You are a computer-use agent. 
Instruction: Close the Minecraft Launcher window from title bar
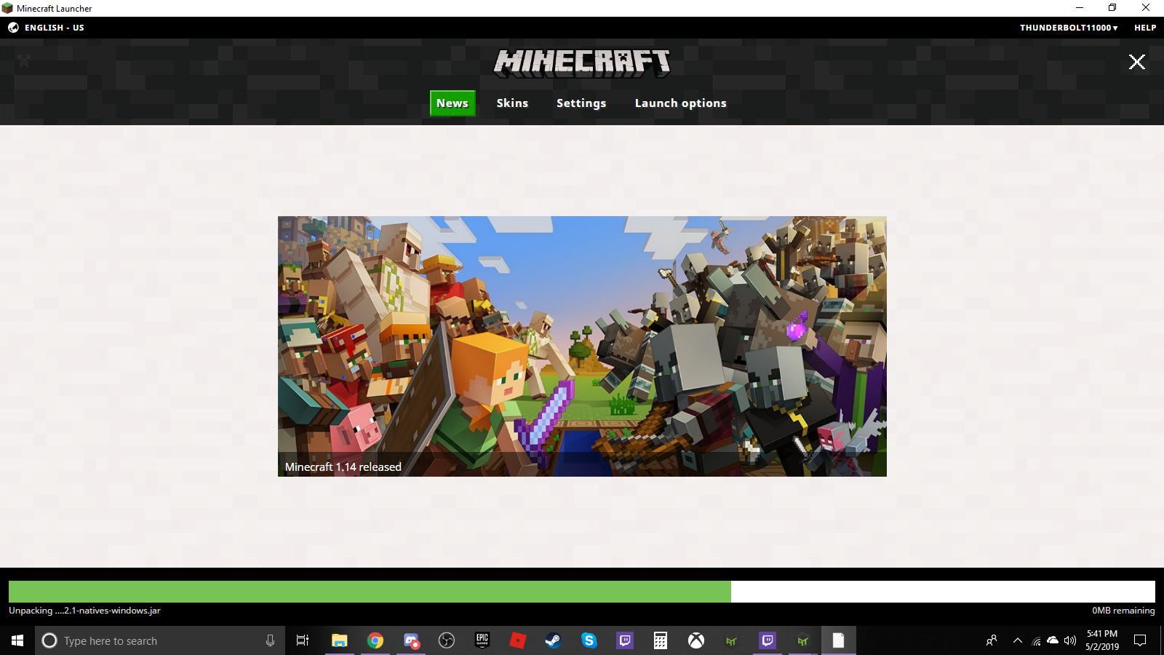point(1146,8)
